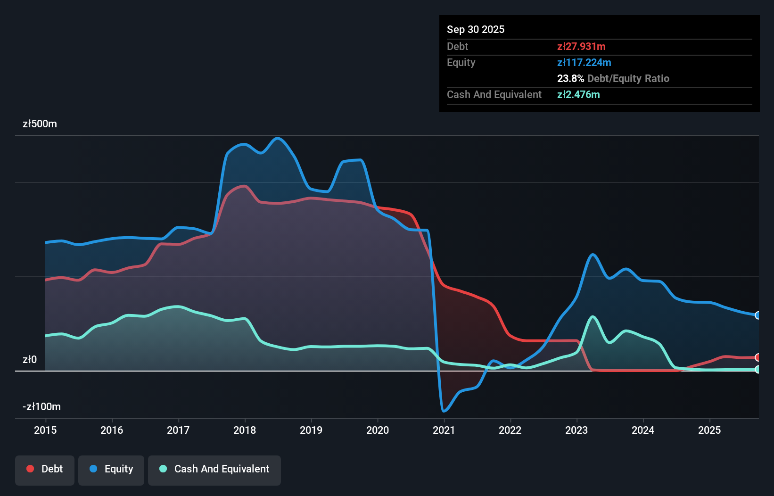
Task: Click the -zł100m axis label
Action: coord(41,406)
